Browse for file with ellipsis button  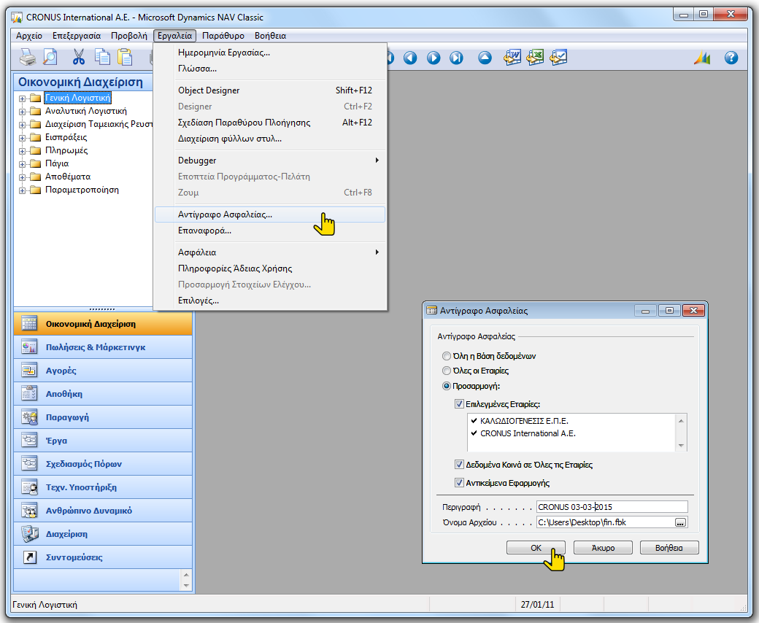point(680,523)
